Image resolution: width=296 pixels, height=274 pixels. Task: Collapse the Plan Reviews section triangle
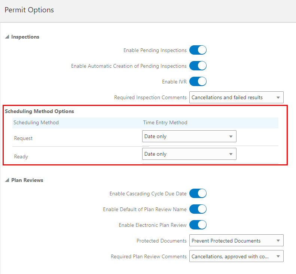[7, 180]
